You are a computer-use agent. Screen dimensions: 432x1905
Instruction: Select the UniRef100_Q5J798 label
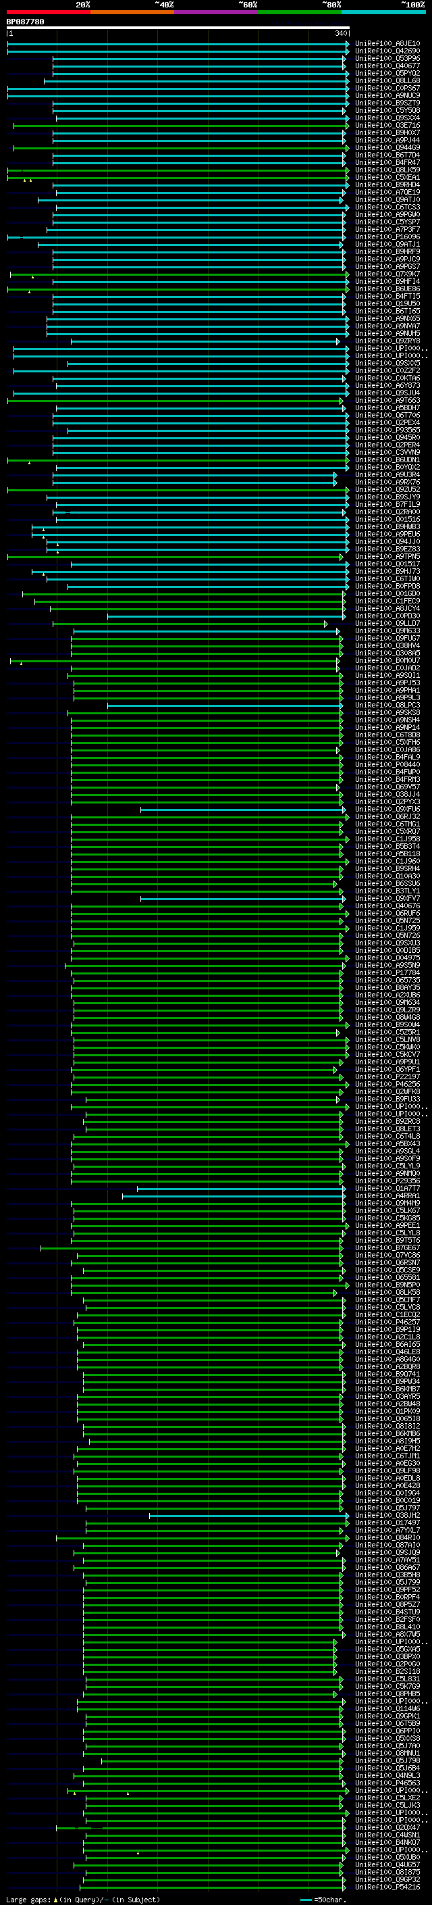click(387, 1761)
